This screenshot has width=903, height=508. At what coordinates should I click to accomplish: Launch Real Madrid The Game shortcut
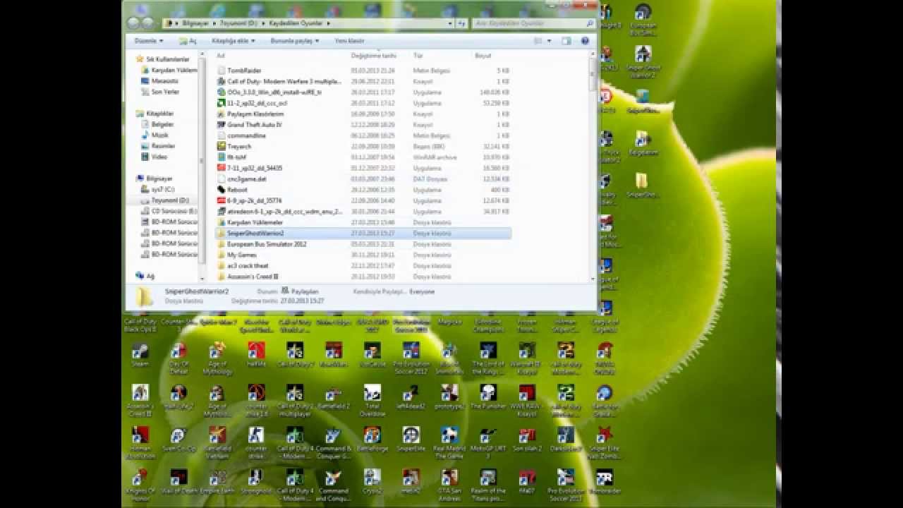[449, 443]
